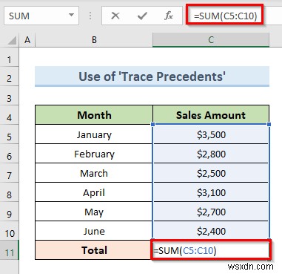Click cell C11 containing the =SUM(C5:C10) formula
The width and height of the screenshot is (282, 274).
click(211, 249)
